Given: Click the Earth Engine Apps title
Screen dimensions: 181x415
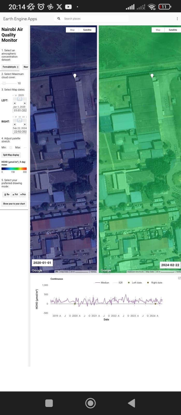Looking at the screenshot, I should click(20, 19).
